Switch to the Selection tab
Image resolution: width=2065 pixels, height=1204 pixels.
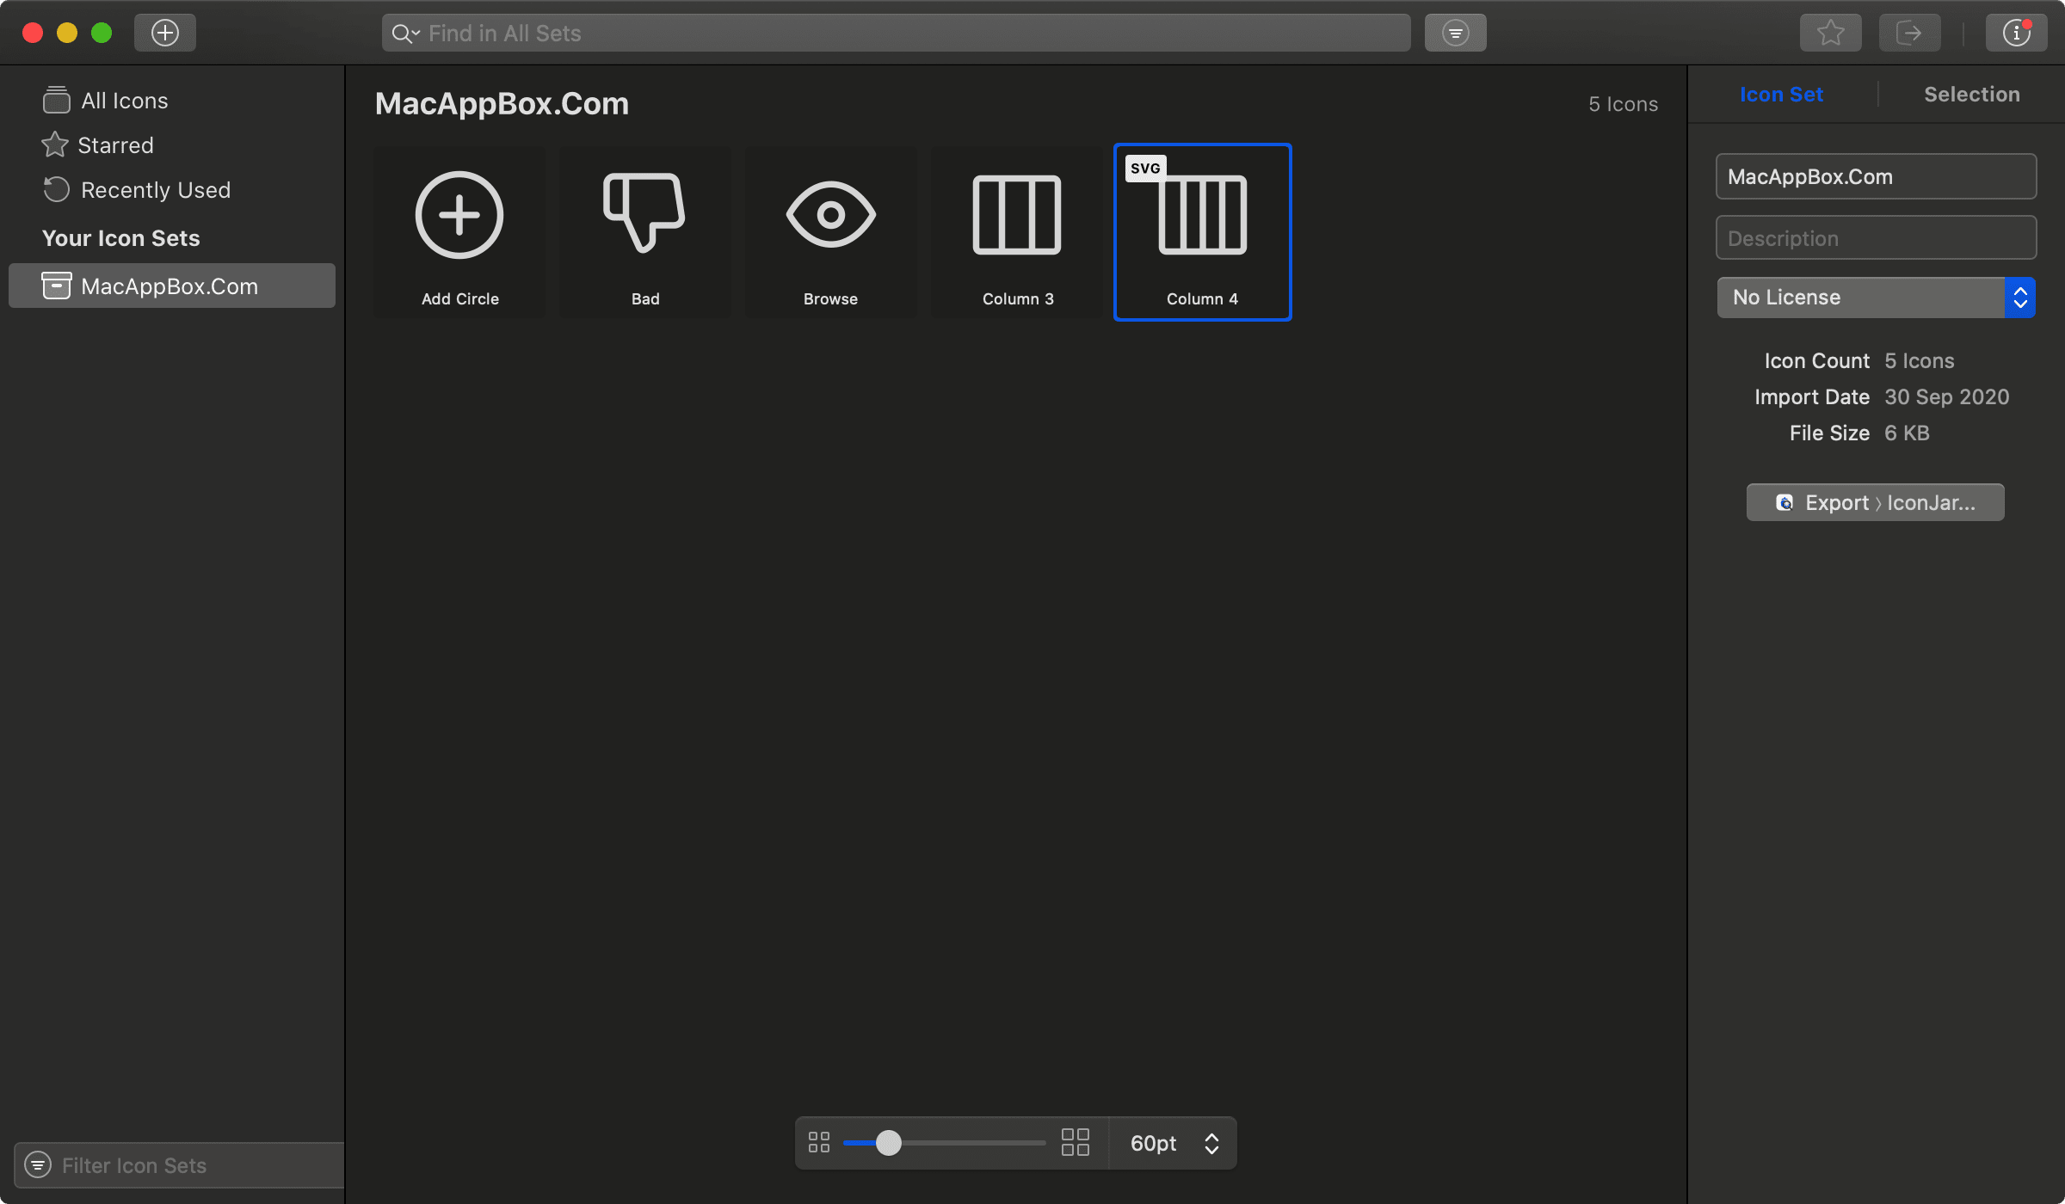pos(1971,95)
